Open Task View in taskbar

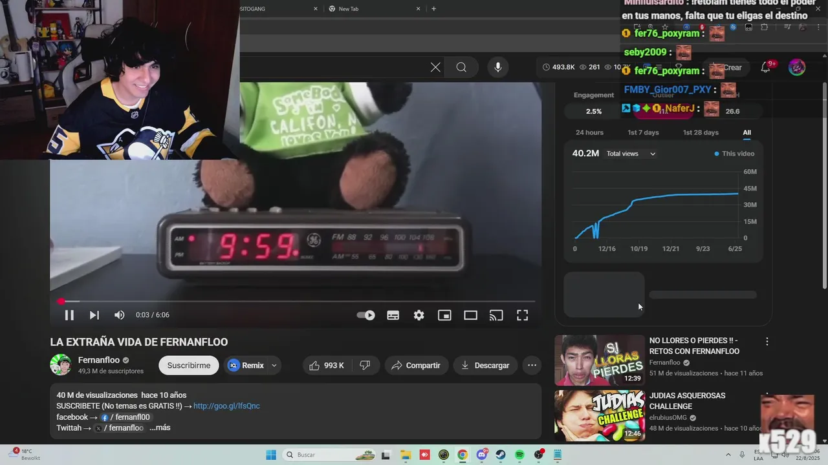click(x=386, y=455)
